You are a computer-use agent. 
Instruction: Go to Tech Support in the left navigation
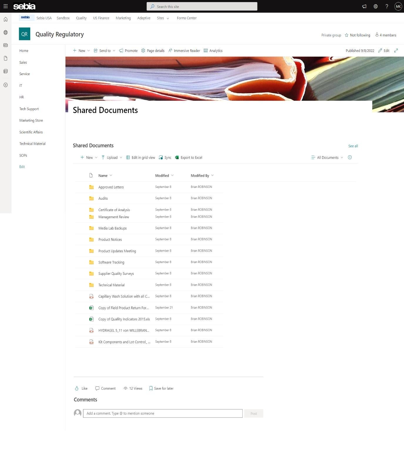(x=29, y=109)
